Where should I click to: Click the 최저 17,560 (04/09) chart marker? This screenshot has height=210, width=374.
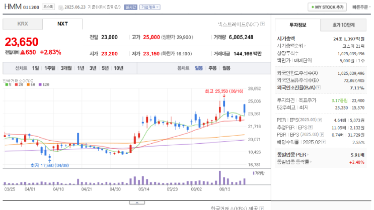coord(50,165)
